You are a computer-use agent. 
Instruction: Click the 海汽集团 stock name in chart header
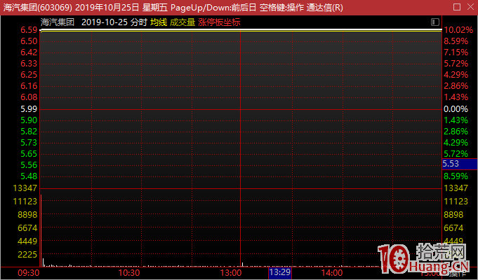coord(58,22)
